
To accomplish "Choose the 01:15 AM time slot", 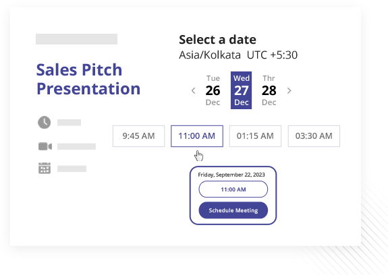I will click(255, 136).
